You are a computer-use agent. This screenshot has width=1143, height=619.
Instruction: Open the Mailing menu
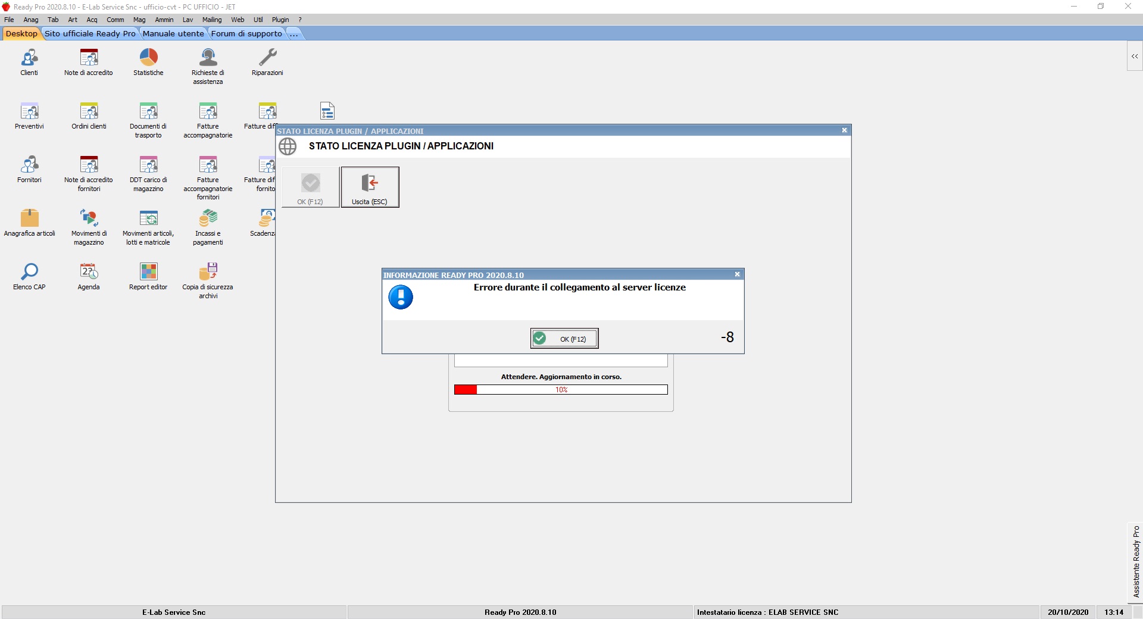point(212,20)
